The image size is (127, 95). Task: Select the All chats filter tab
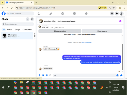point(4,30)
